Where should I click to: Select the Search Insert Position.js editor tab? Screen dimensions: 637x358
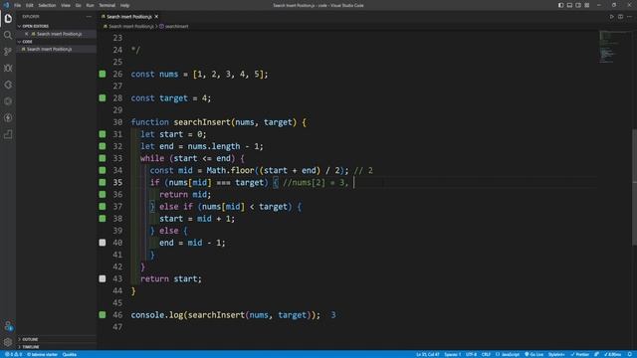tap(129, 17)
